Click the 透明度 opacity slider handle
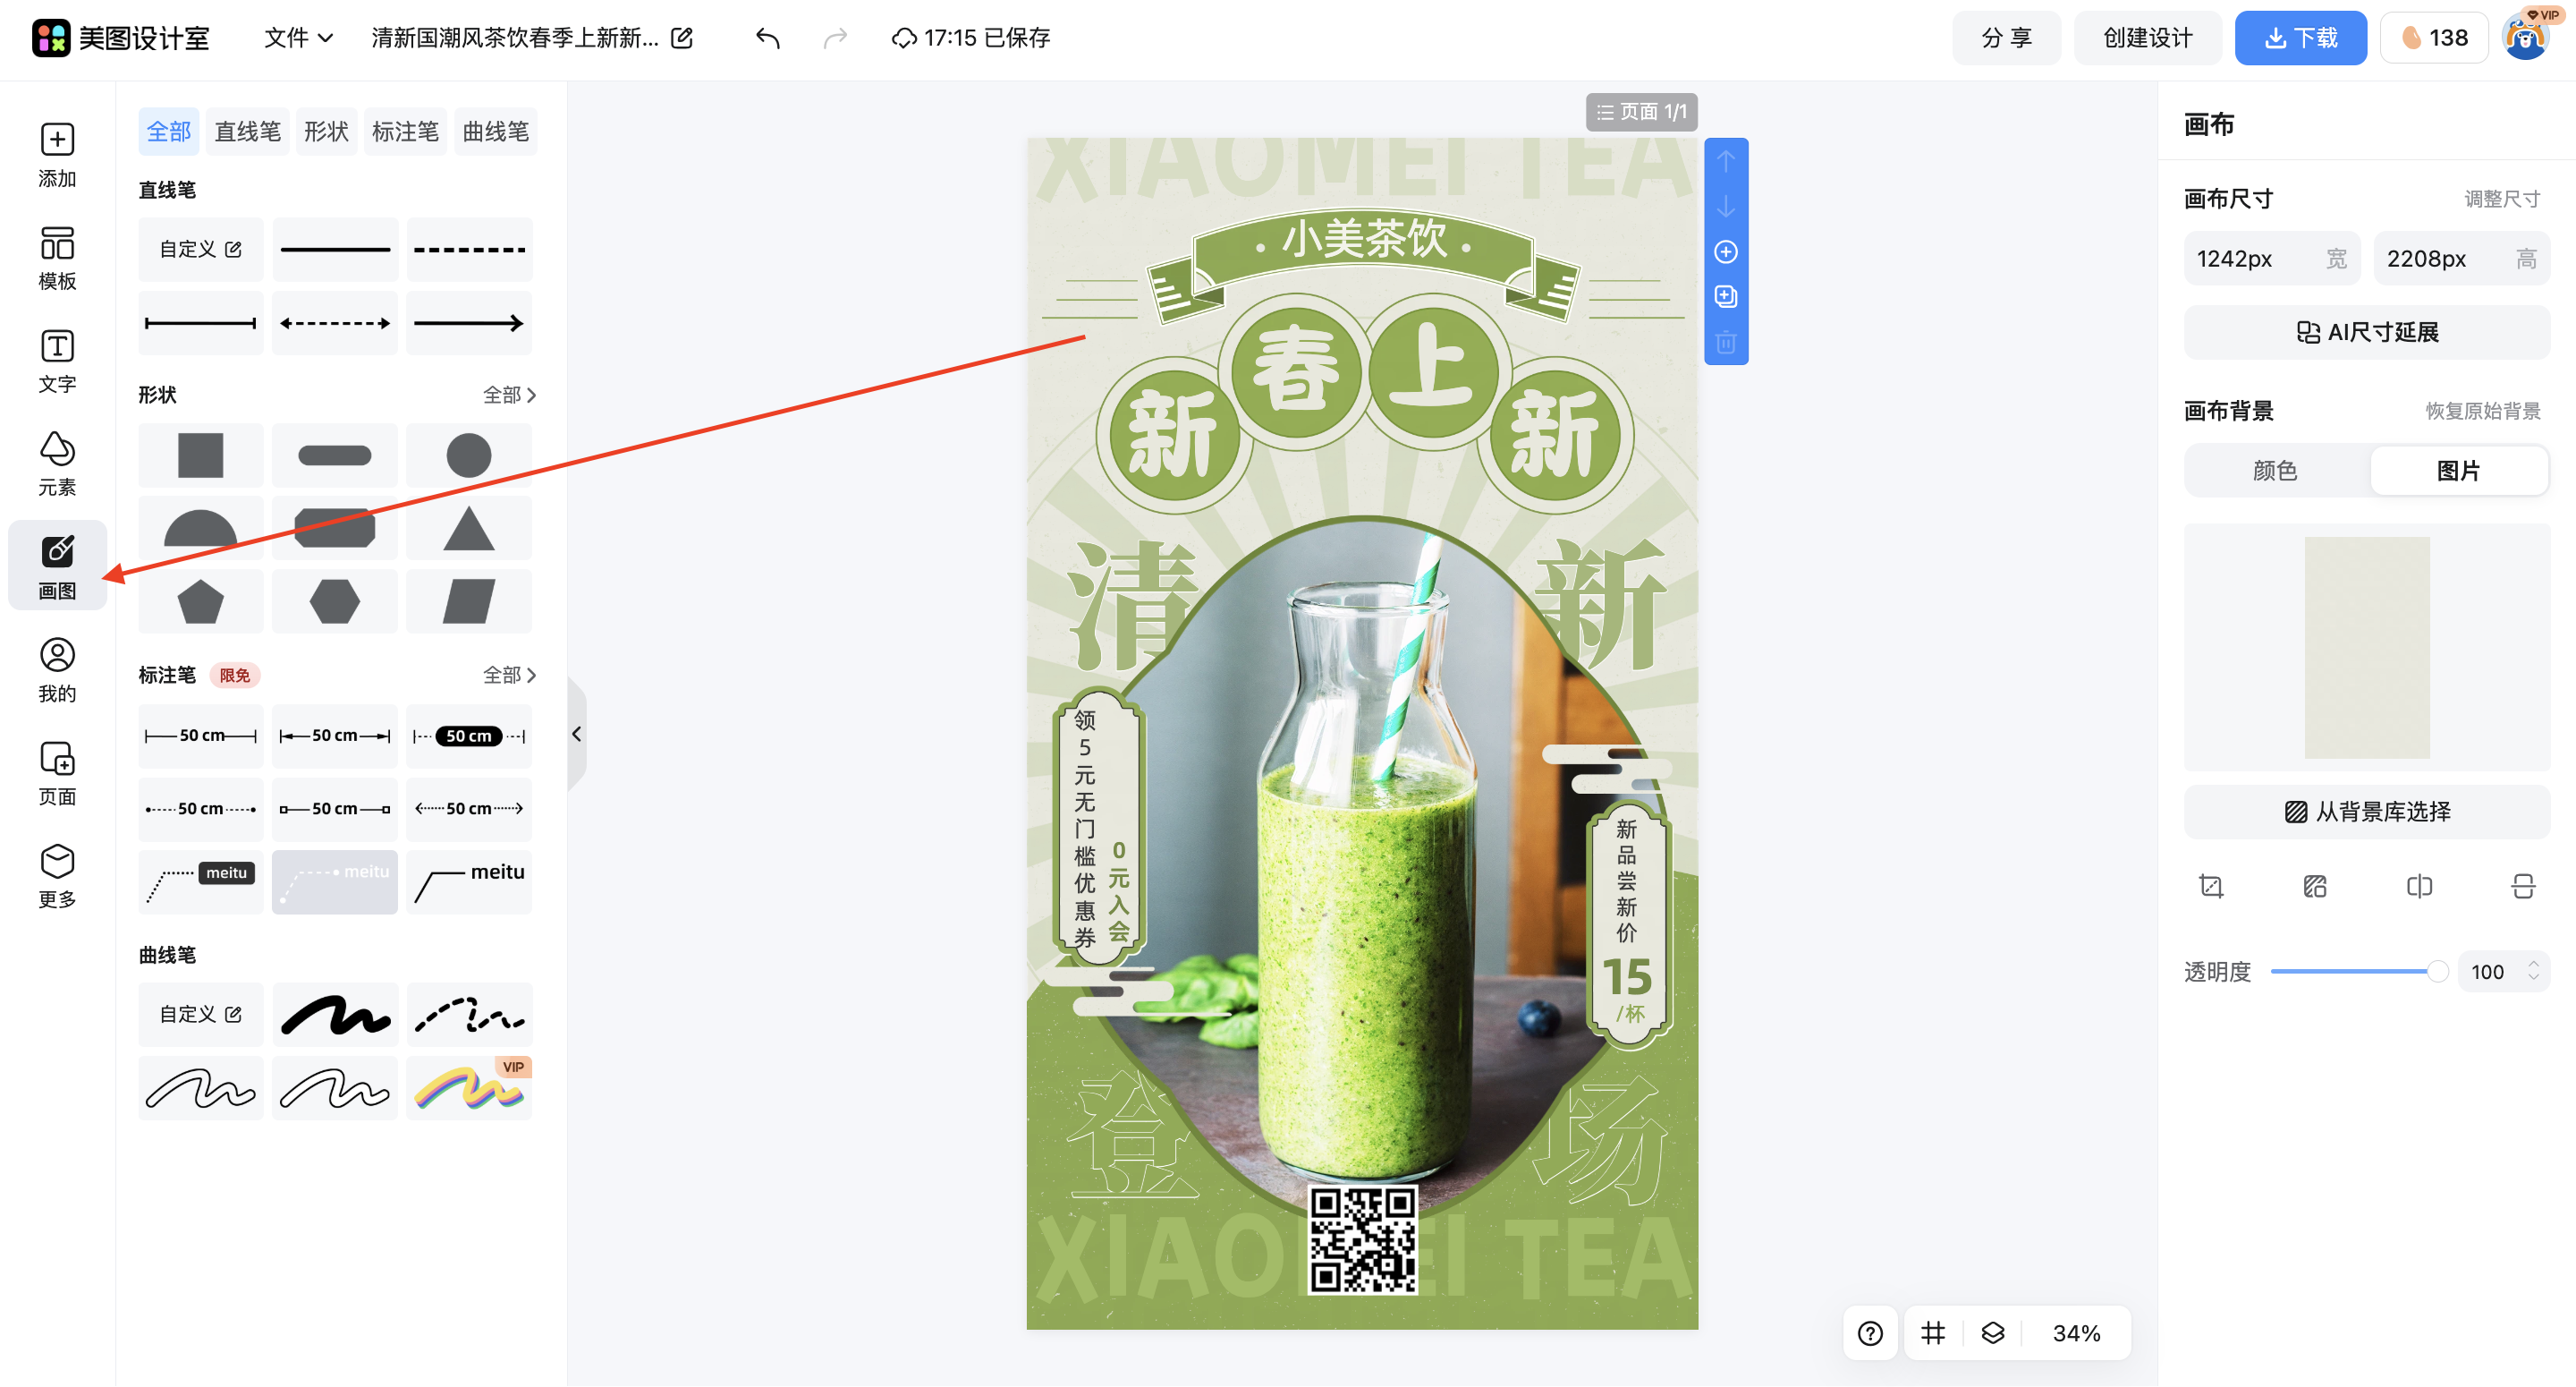 2437,972
